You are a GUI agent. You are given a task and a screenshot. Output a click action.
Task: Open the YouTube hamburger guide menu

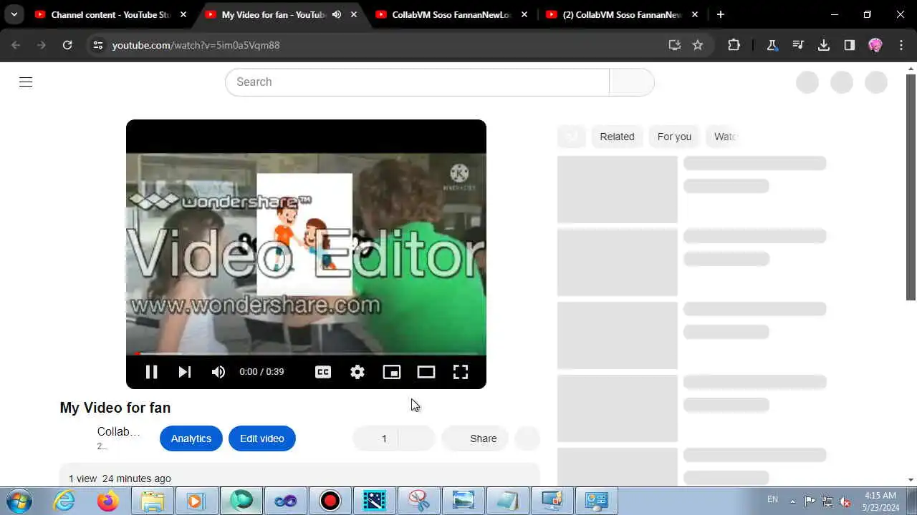pos(26,82)
